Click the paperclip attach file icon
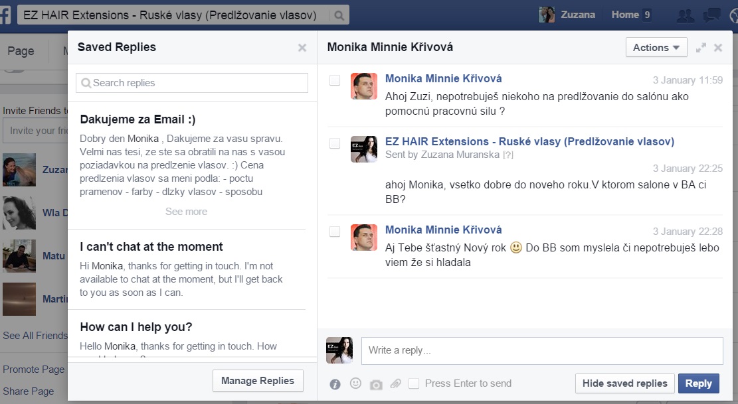 tap(395, 383)
